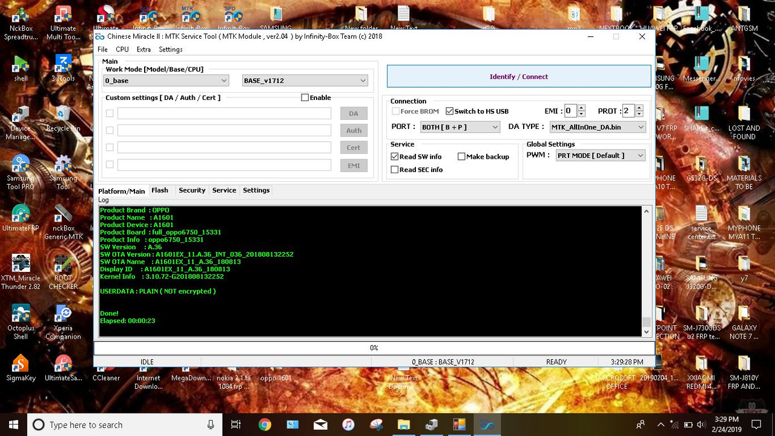Open File Explorer from the taskbar
The height and width of the screenshot is (436, 775).
pyautogui.click(x=404, y=424)
